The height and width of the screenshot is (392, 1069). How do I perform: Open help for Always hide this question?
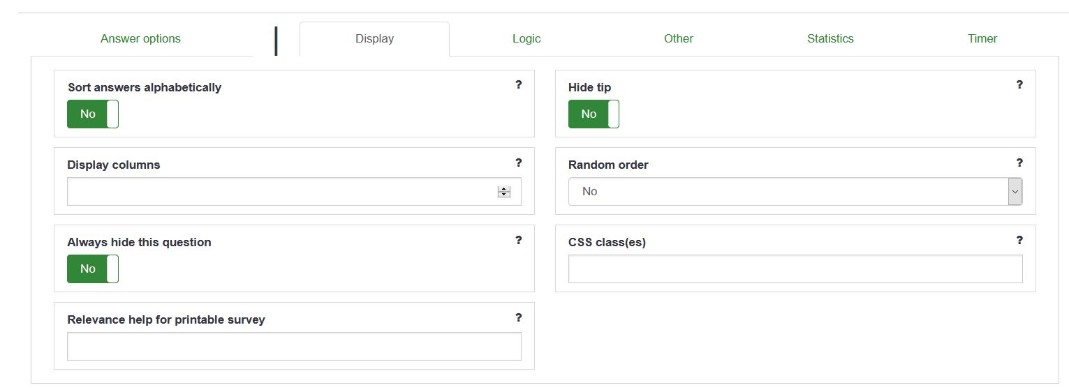[518, 240]
